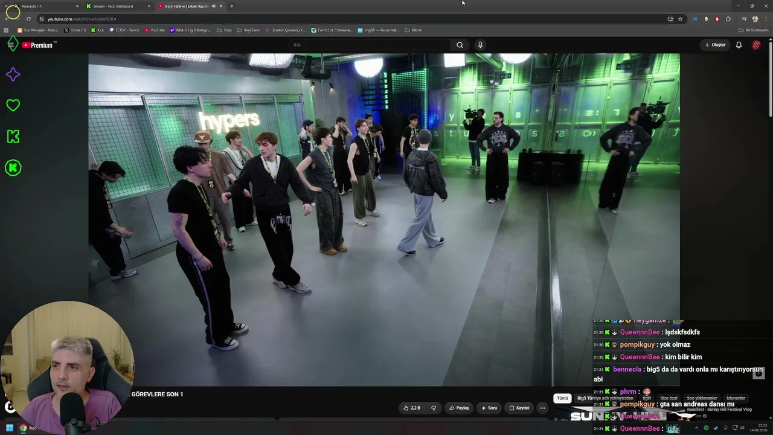The image size is (773, 435).
Task: Open the YouTube guide hamburger menu
Action: click(11, 45)
